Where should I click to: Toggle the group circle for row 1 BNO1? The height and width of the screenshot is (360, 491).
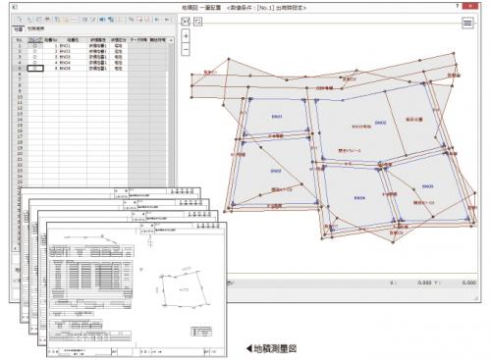tap(35, 46)
